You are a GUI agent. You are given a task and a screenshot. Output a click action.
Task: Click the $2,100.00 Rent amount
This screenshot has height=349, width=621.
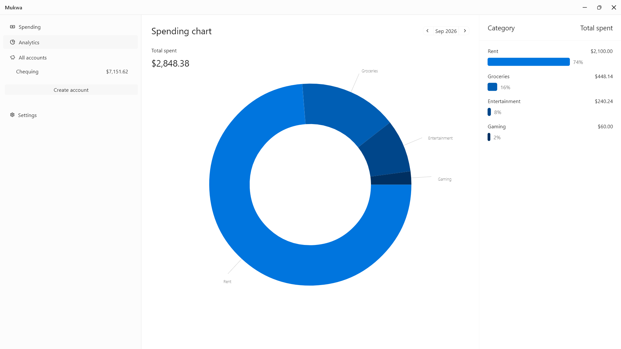pyautogui.click(x=602, y=51)
